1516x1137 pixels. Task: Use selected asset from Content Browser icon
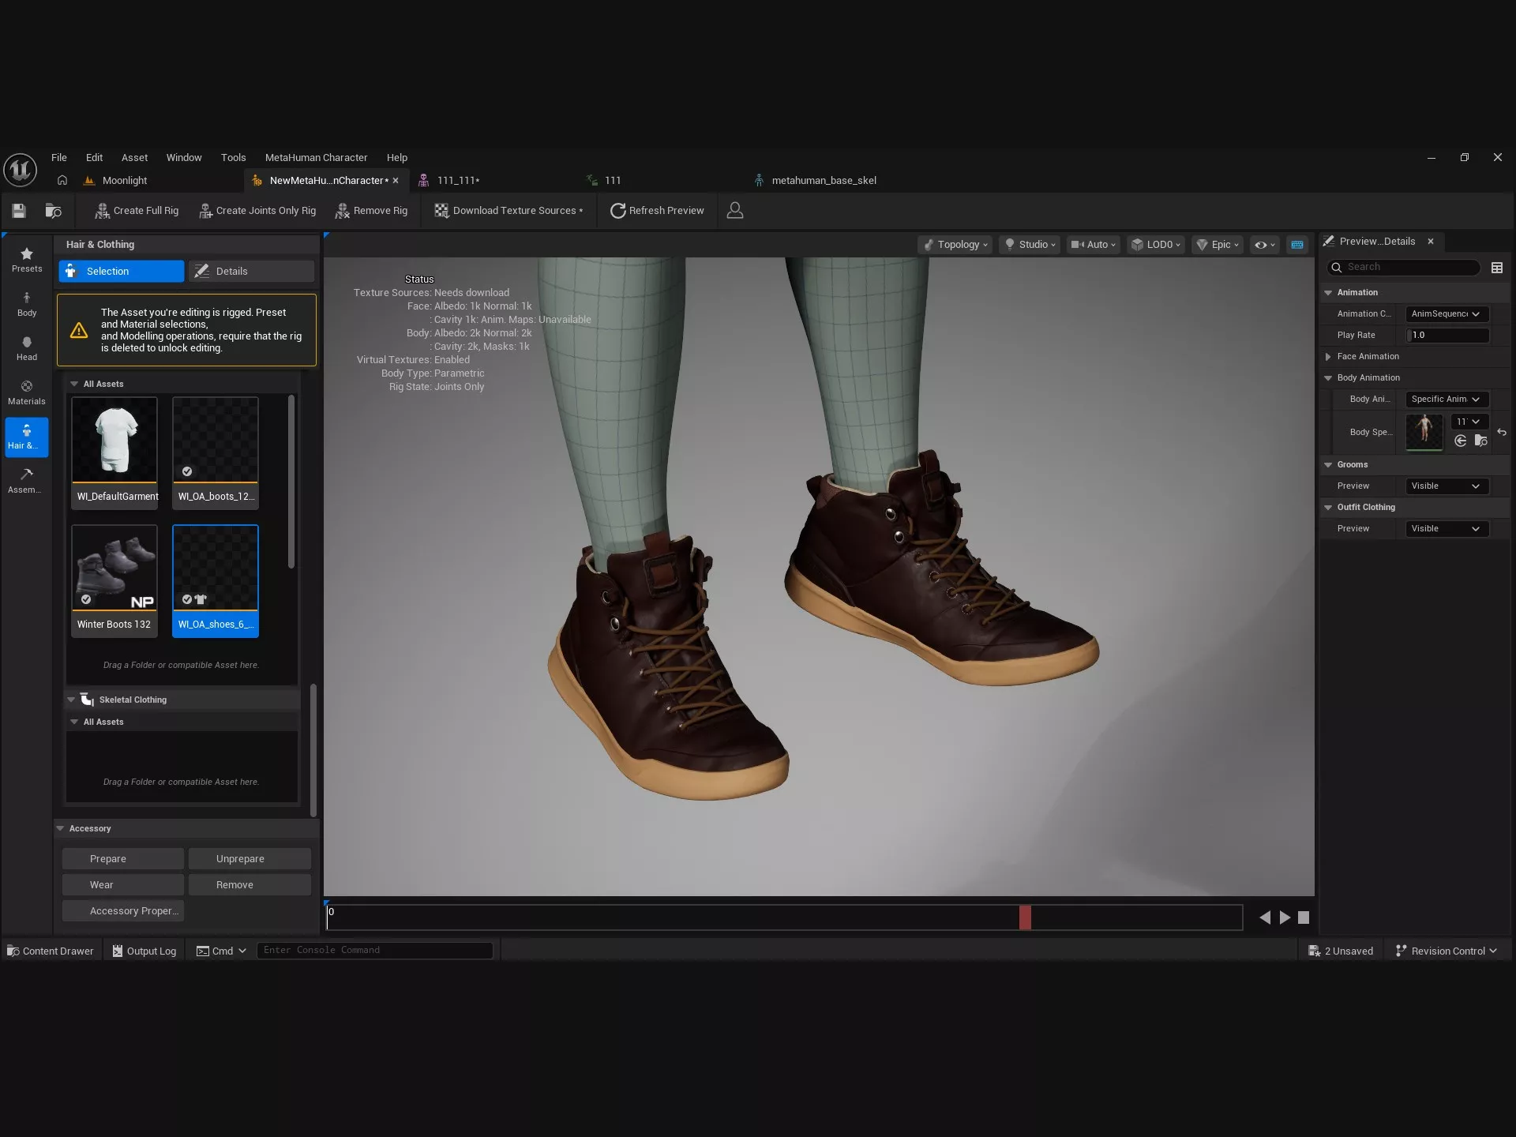(1461, 441)
